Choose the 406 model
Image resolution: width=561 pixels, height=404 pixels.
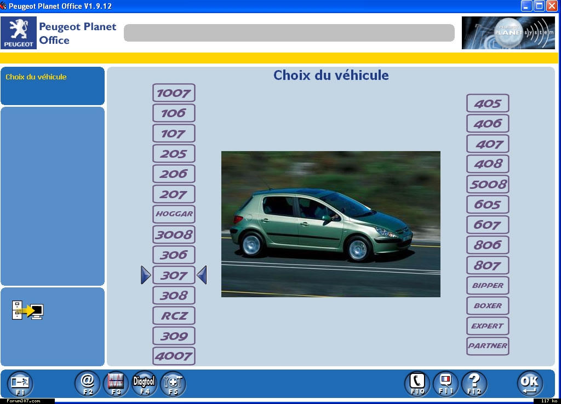click(x=488, y=124)
